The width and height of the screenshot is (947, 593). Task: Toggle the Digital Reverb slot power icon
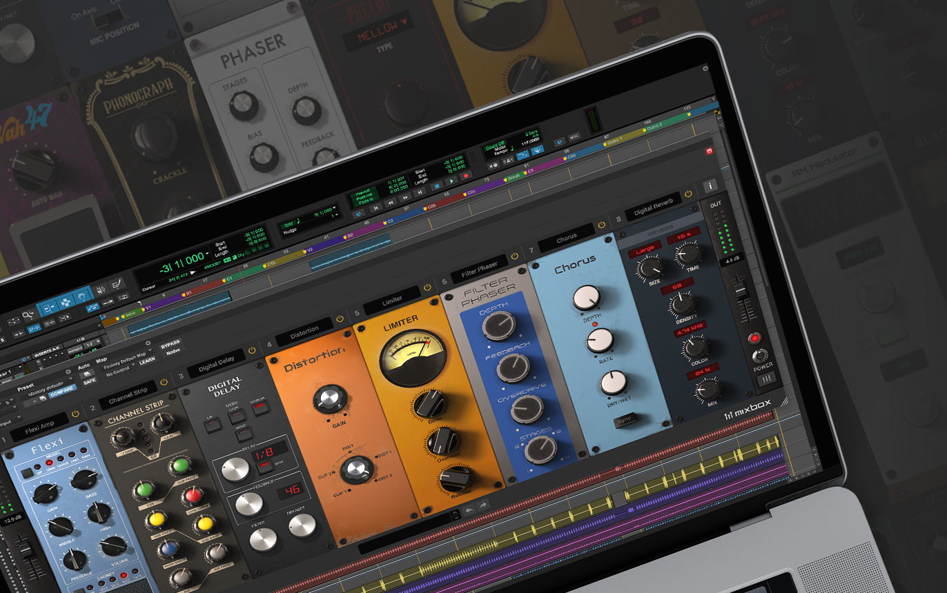687,194
